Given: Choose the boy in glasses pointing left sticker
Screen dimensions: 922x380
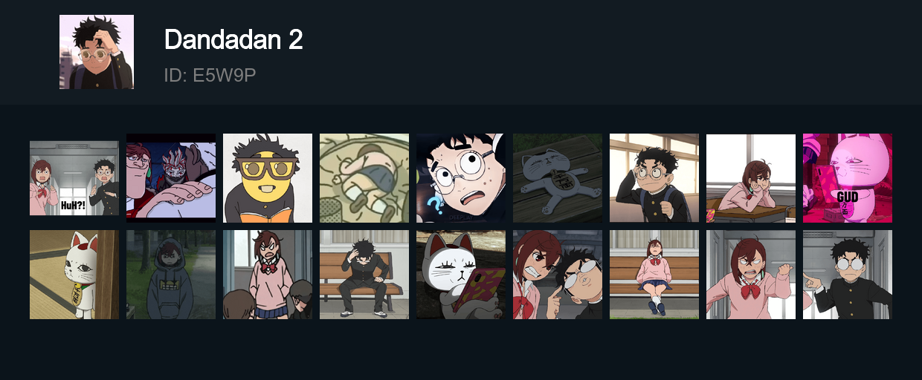Looking at the screenshot, I should tap(848, 275).
